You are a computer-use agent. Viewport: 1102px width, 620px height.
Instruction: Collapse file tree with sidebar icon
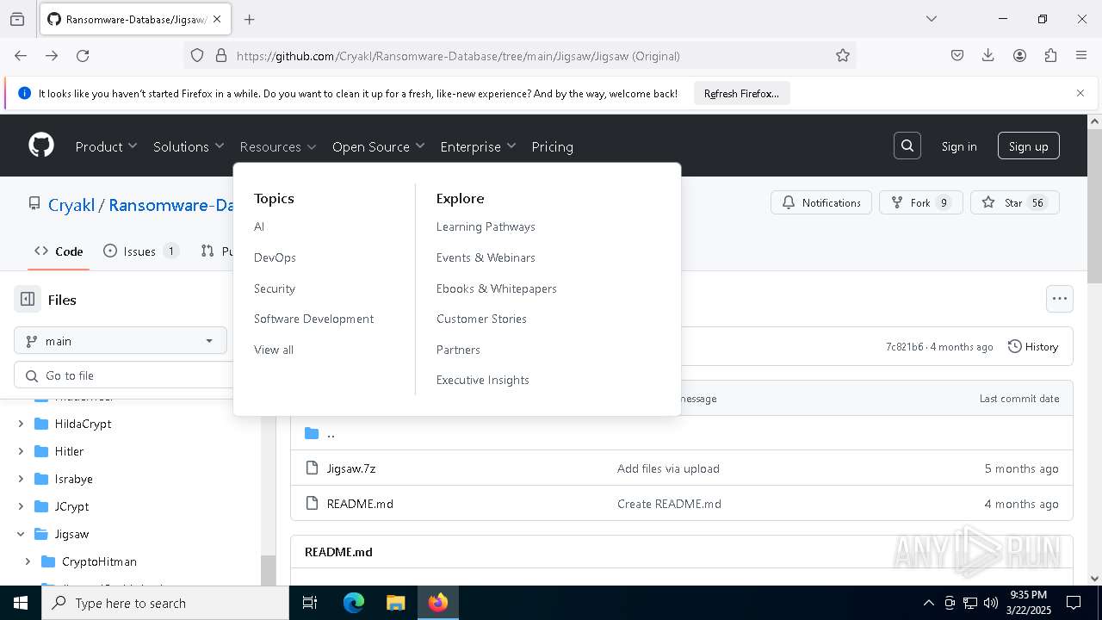tap(28, 300)
